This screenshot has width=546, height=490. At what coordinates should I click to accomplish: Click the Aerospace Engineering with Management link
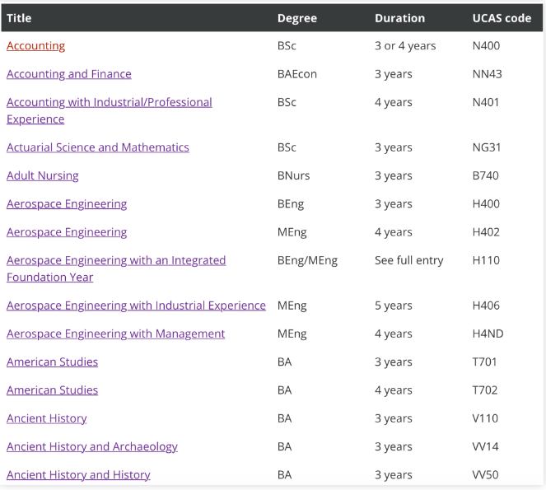coord(115,334)
